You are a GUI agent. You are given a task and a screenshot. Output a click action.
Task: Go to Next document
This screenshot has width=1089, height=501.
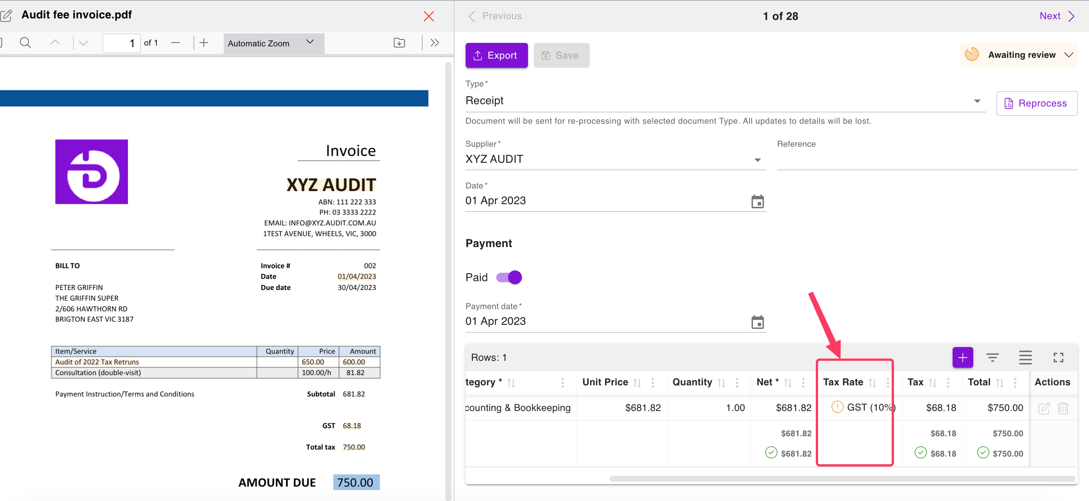[x=1056, y=16]
